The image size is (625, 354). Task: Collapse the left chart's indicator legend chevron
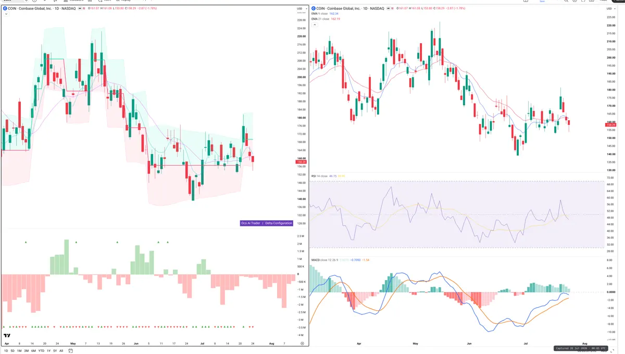pos(6,14)
